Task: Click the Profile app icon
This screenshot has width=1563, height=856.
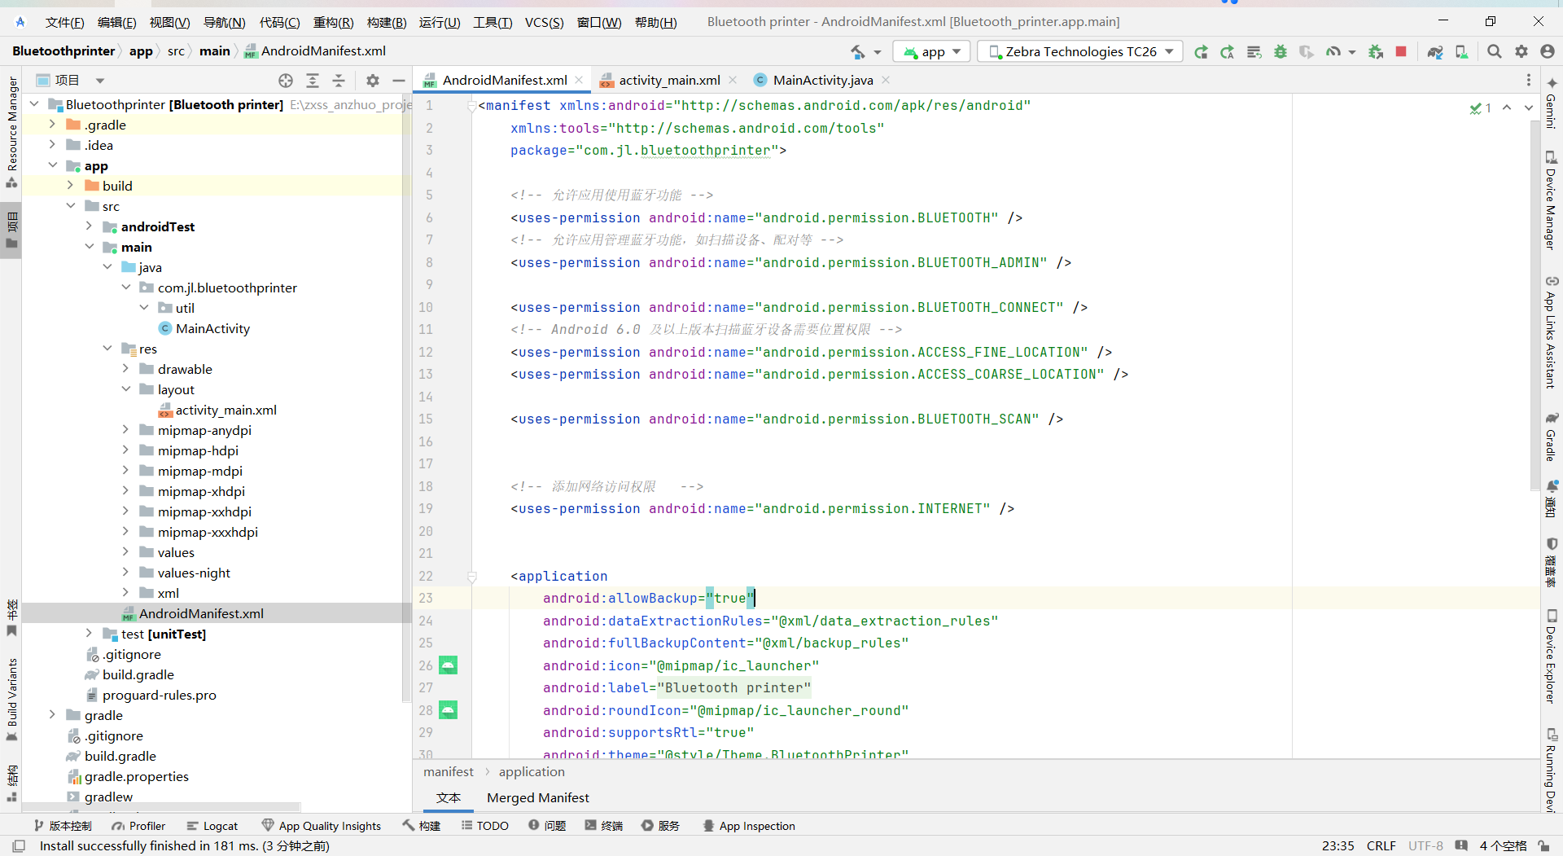Action: pos(1333,51)
